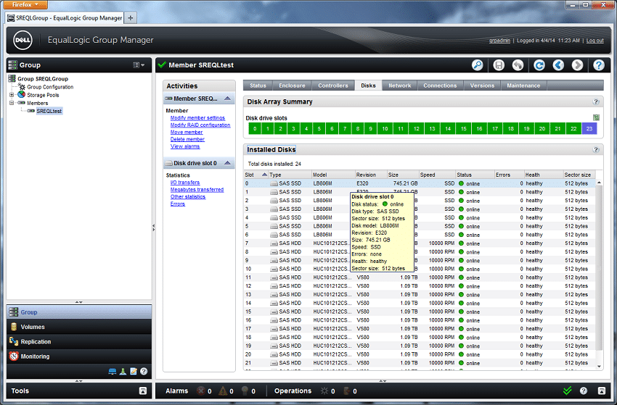Refresh data with the circular arrow icon
Image resolution: width=617 pixels, height=405 pixels.
[539, 65]
